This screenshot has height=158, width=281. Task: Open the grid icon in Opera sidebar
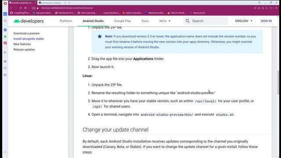pos(5,61)
